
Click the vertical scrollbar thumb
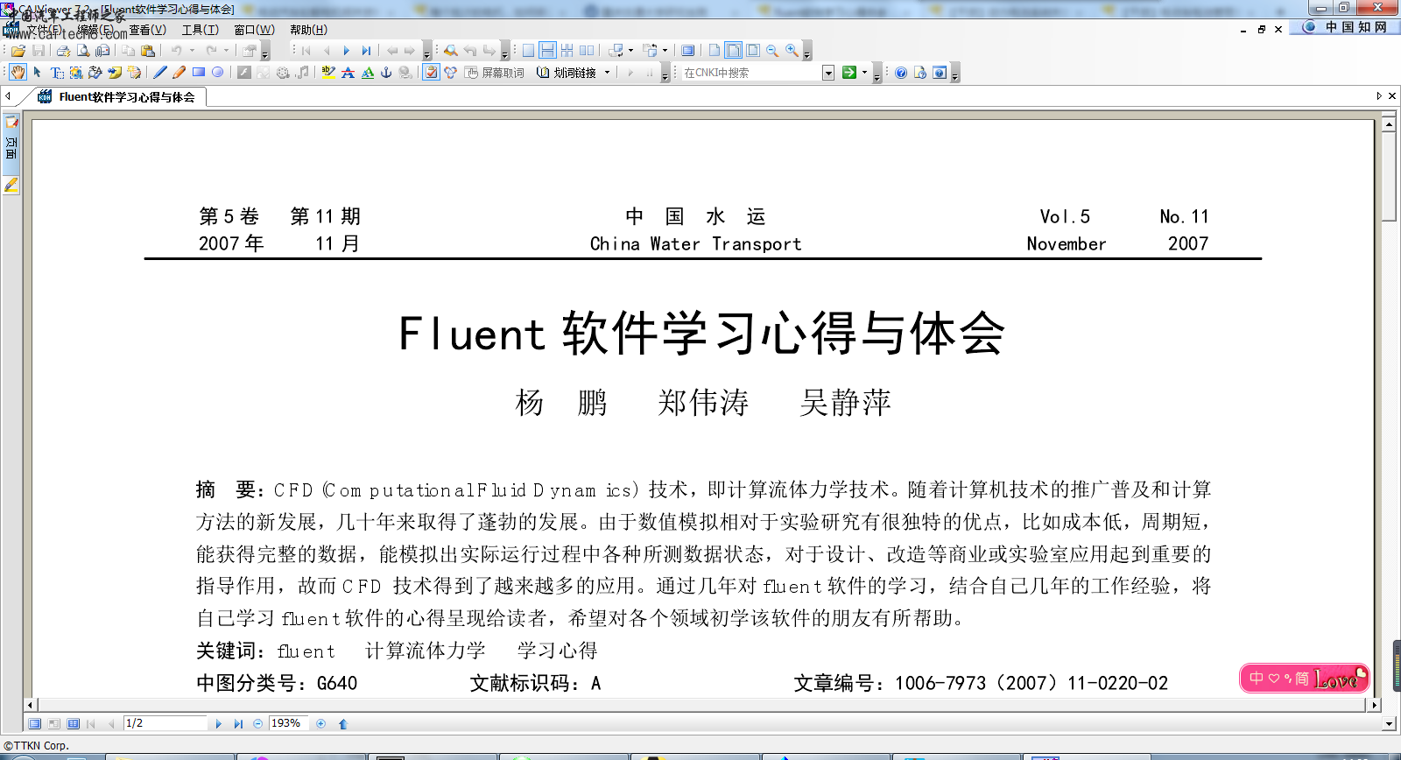click(1389, 175)
